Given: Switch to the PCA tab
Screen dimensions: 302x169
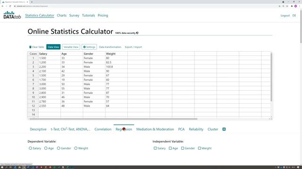Looking at the screenshot, I should [181, 130].
